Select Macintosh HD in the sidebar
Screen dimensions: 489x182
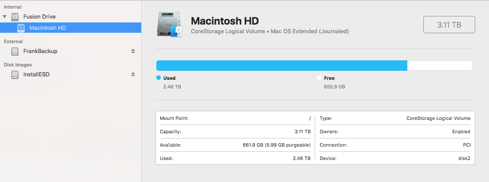48,28
